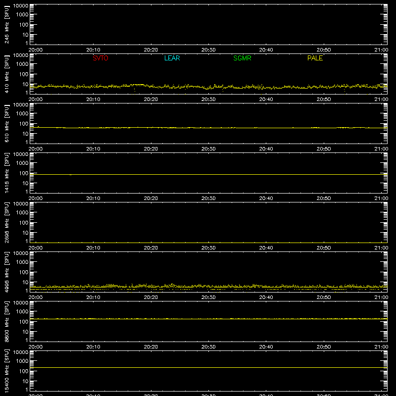Click the 10000 tick value on the 8800 MHz axis
Screen dimensions: 396x396
click(21, 303)
